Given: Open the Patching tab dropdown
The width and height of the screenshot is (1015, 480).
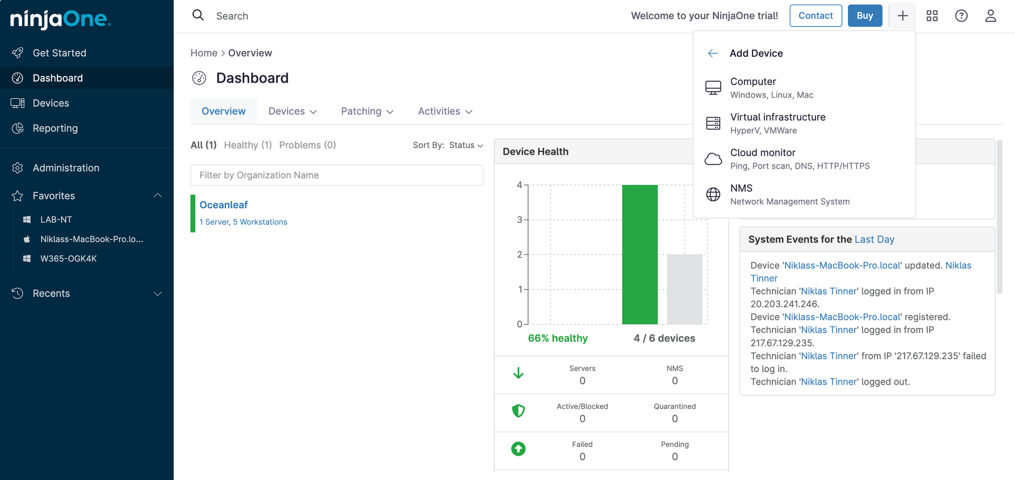Looking at the screenshot, I should pyautogui.click(x=367, y=111).
